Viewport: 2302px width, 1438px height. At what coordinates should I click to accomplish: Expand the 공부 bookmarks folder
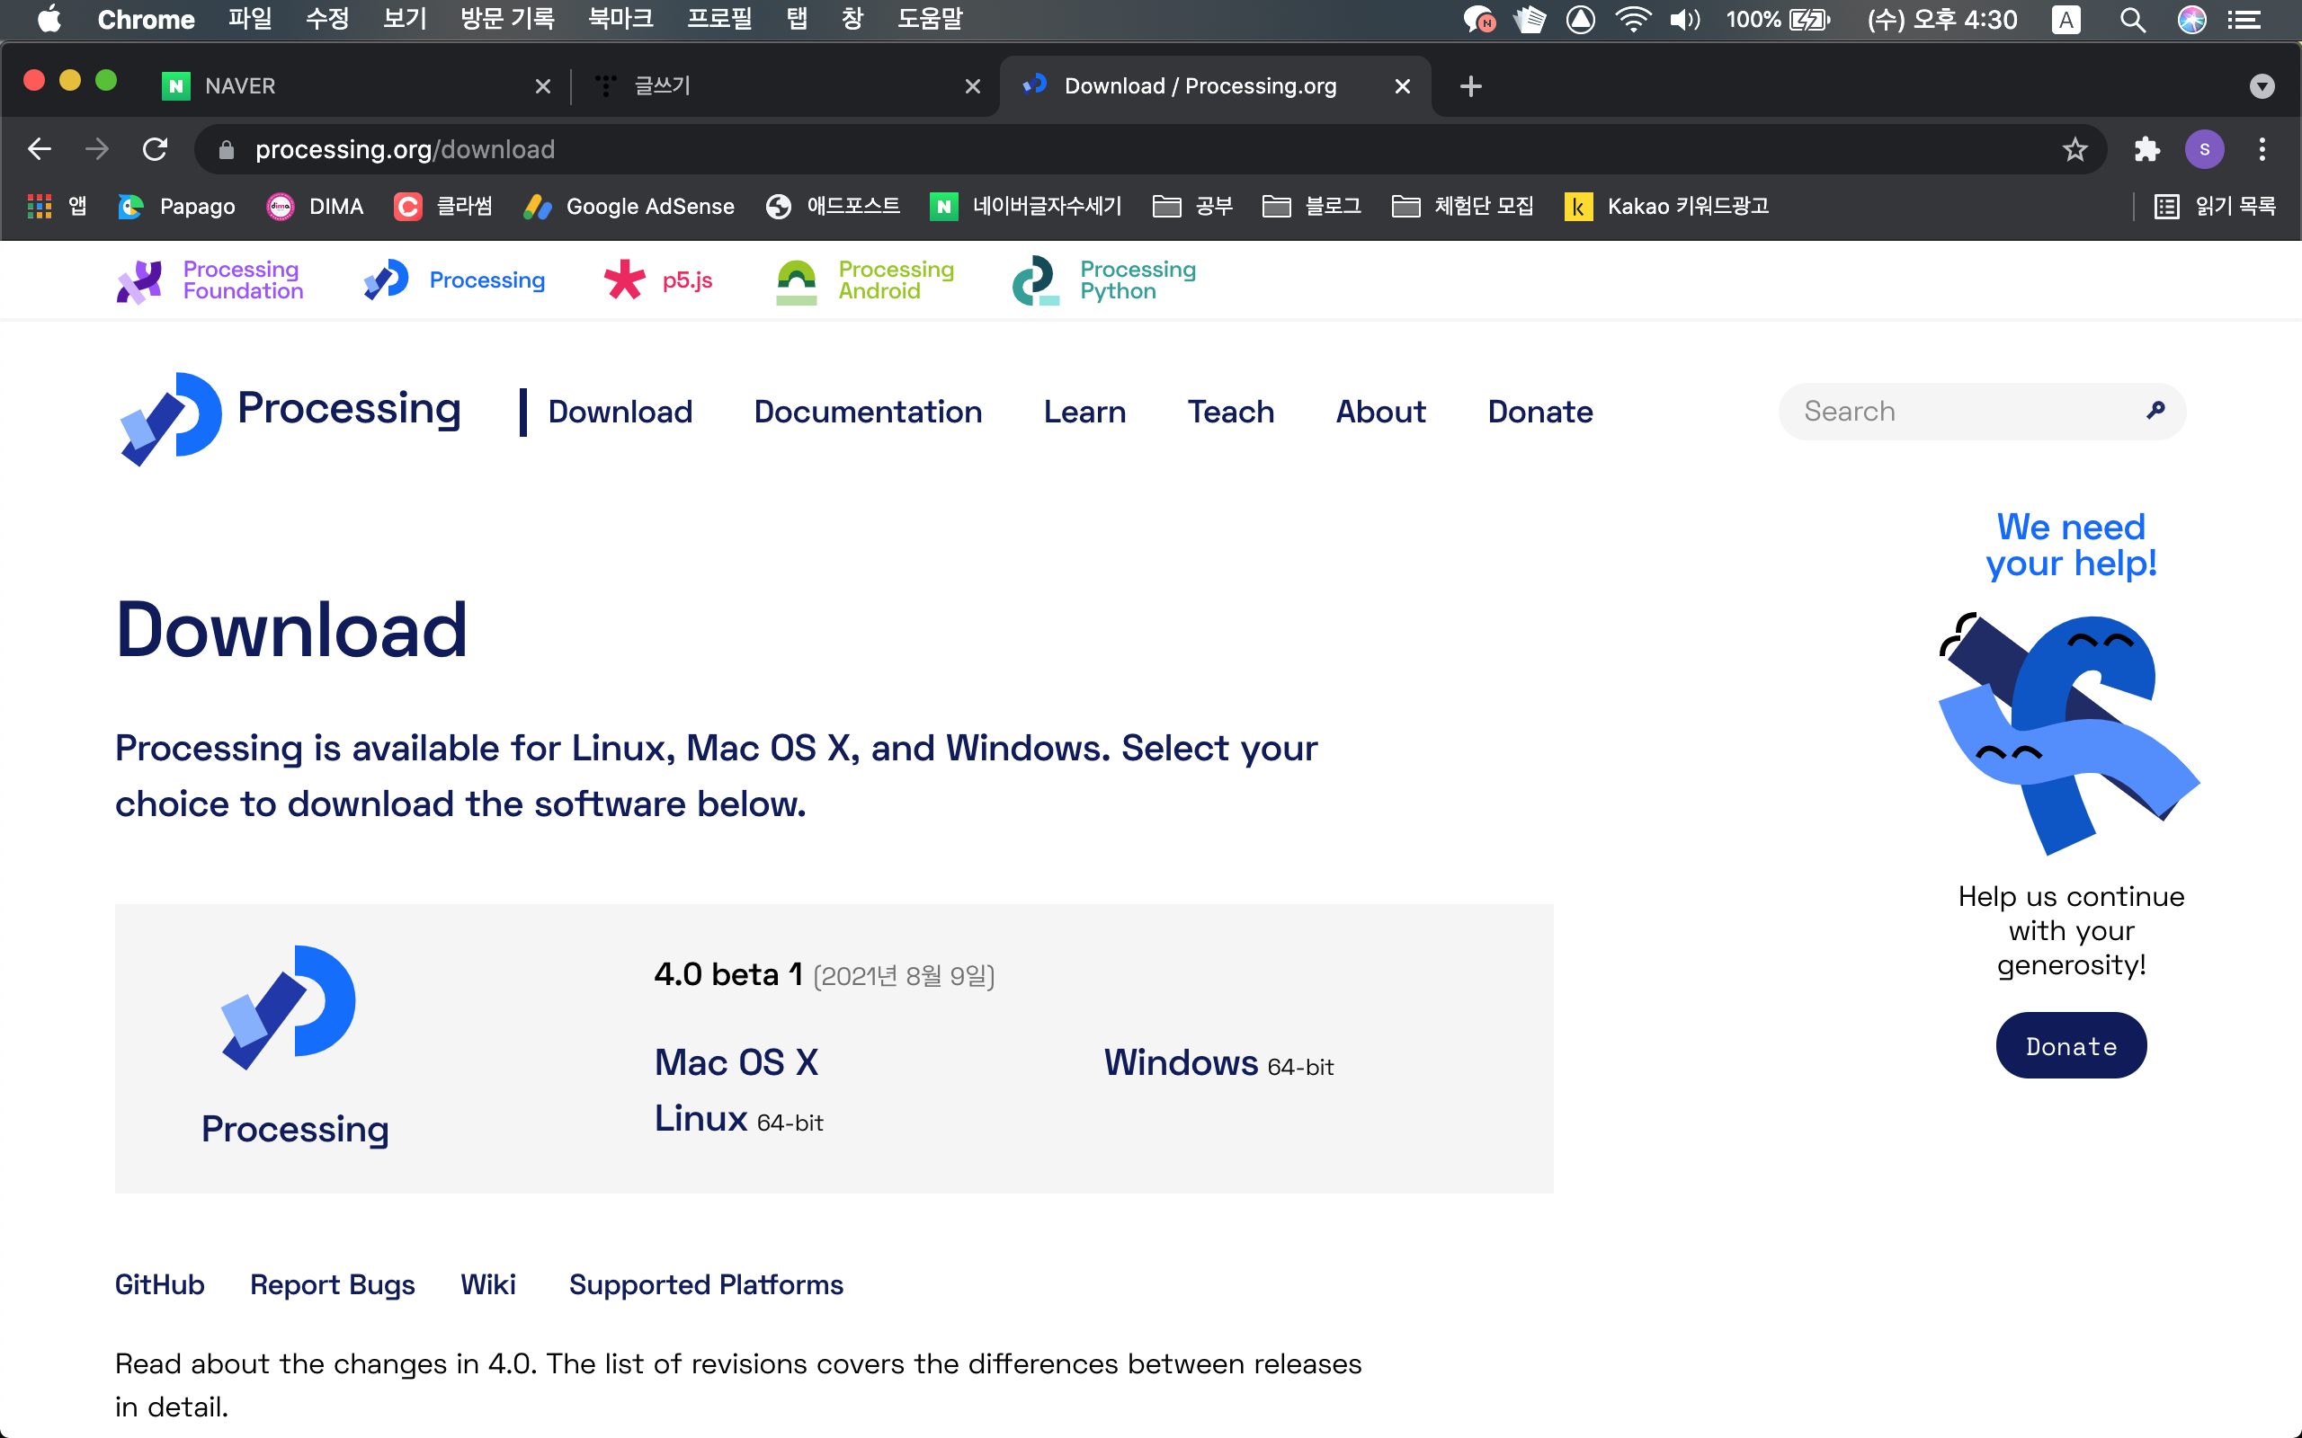pyautogui.click(x=1193, y=206)
